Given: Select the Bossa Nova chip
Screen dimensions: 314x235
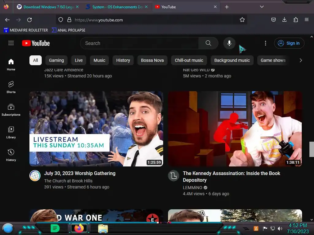Looking at the screenshot, I should [x=152, y=60].
